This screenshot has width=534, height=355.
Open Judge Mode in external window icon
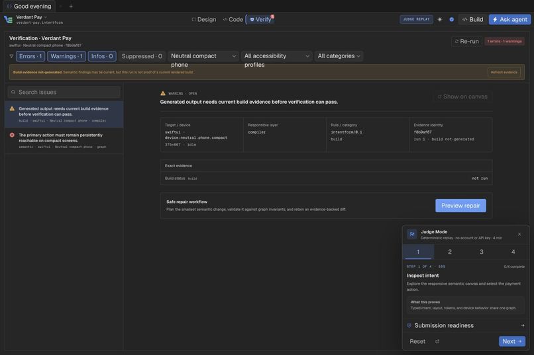[437, 341]
